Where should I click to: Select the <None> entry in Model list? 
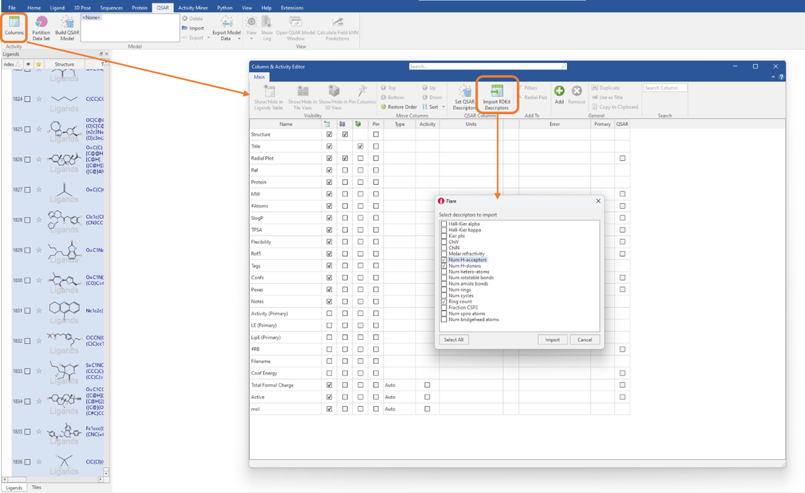(x=92, y=18)
